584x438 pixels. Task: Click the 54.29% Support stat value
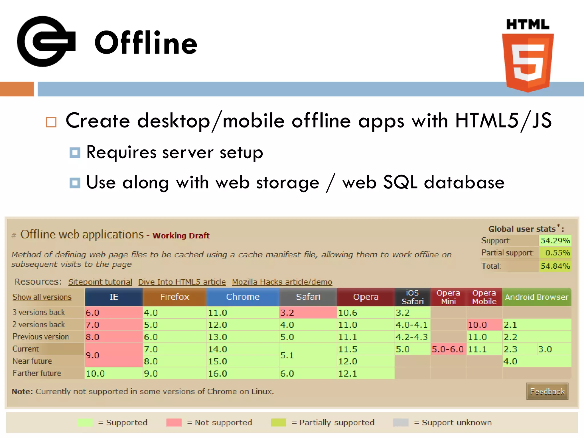pos(555,241)
